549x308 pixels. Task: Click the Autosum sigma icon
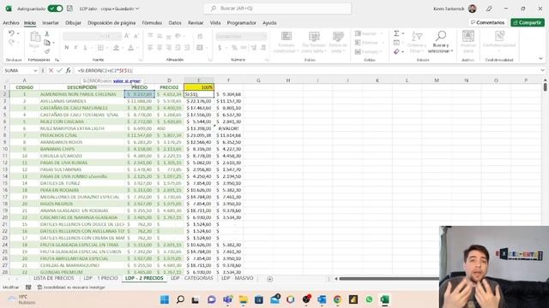pos(396,33)
